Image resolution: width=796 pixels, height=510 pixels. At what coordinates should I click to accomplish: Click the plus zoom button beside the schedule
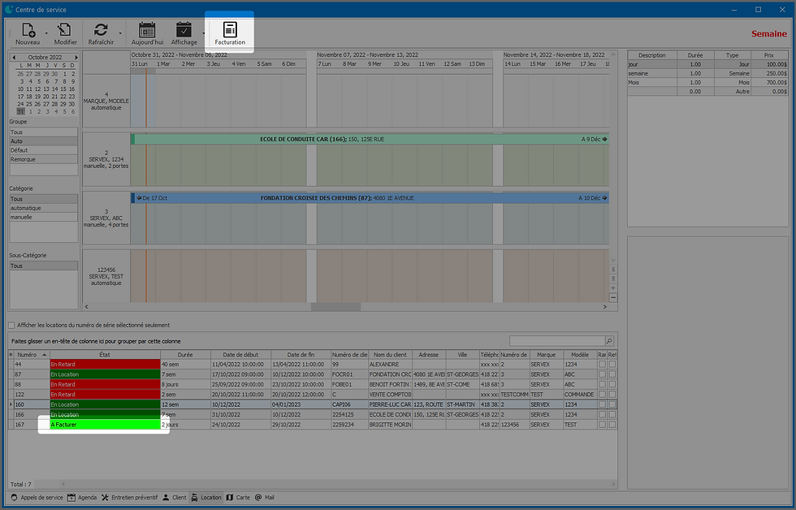tap(613, 287)
